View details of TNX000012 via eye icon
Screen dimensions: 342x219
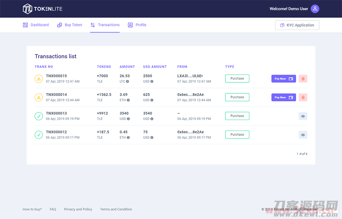(303, 135)
